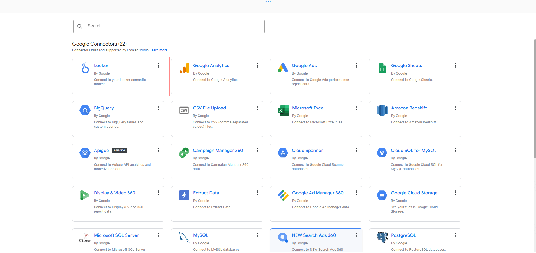Open PostgreSQL card's three-dot menu
Screen dimensions: 536x253
(x=455, y=235)
